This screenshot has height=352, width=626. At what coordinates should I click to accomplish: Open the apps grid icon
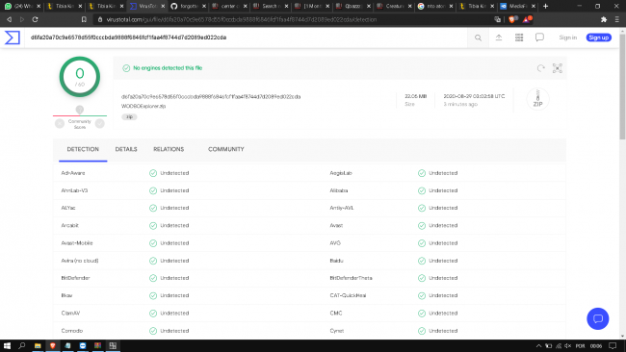click(x=519, y=38)
